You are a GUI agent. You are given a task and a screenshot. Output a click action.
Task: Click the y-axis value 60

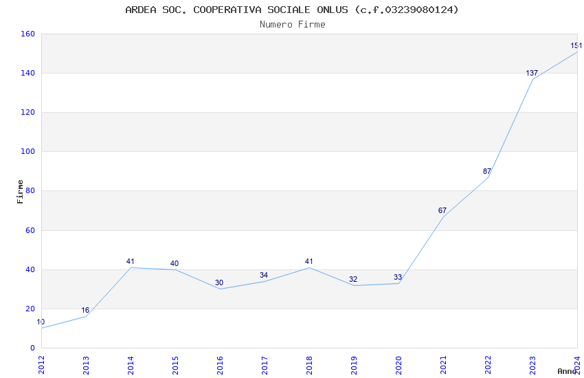[30, 230]
